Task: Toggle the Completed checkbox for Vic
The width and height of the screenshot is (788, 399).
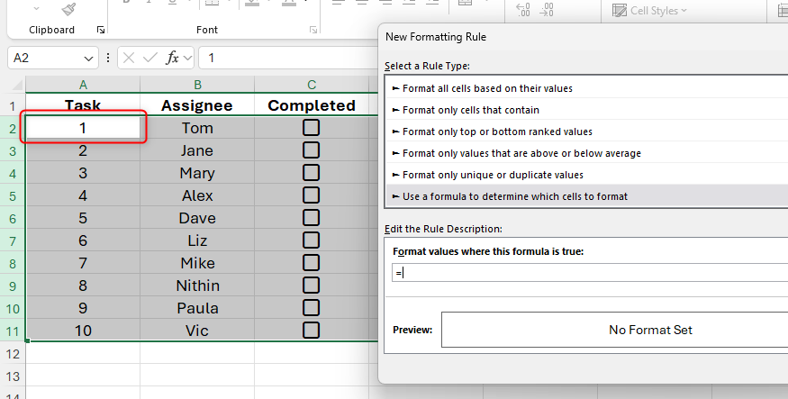Action: [312, 331]
